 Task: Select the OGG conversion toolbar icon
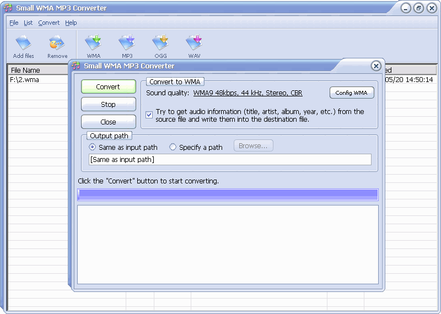click(x=160, y=46)
